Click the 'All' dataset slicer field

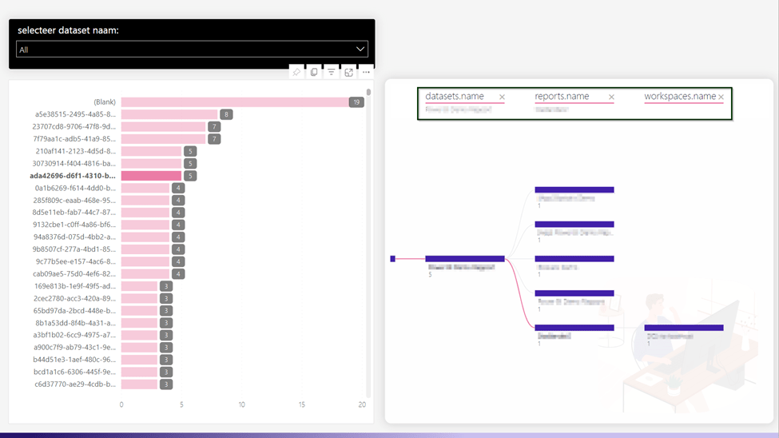pos(184,50)
